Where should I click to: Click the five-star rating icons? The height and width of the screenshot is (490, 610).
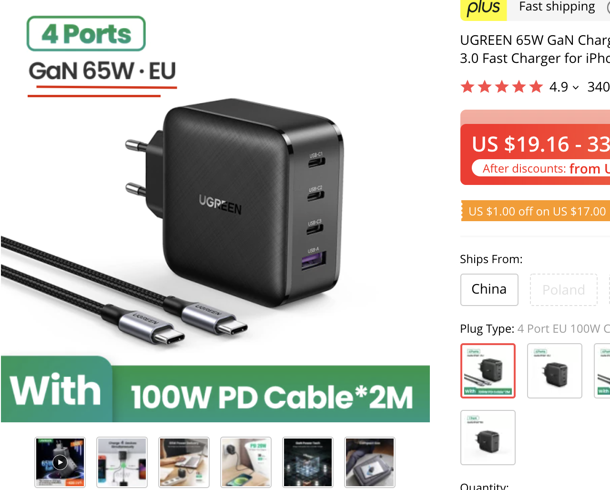(502, 87)
